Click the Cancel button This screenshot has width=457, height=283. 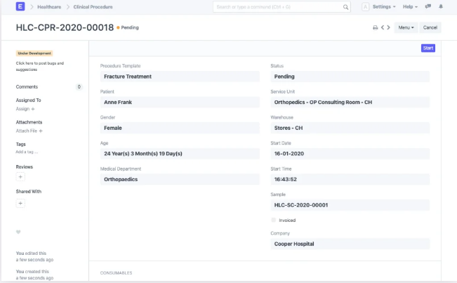click(430, 27)
